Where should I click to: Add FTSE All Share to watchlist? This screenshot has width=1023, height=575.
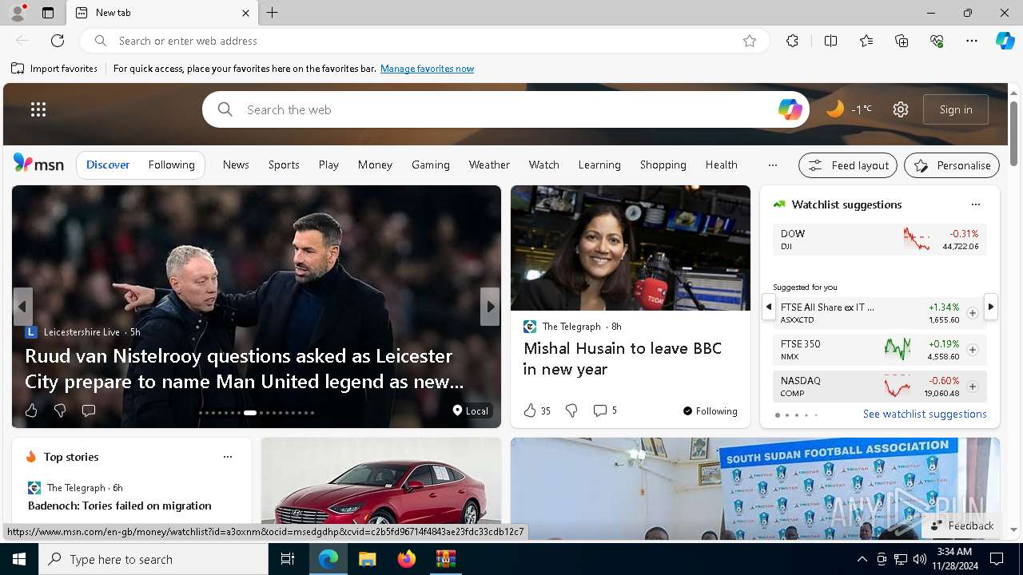[x=973, y=313]
